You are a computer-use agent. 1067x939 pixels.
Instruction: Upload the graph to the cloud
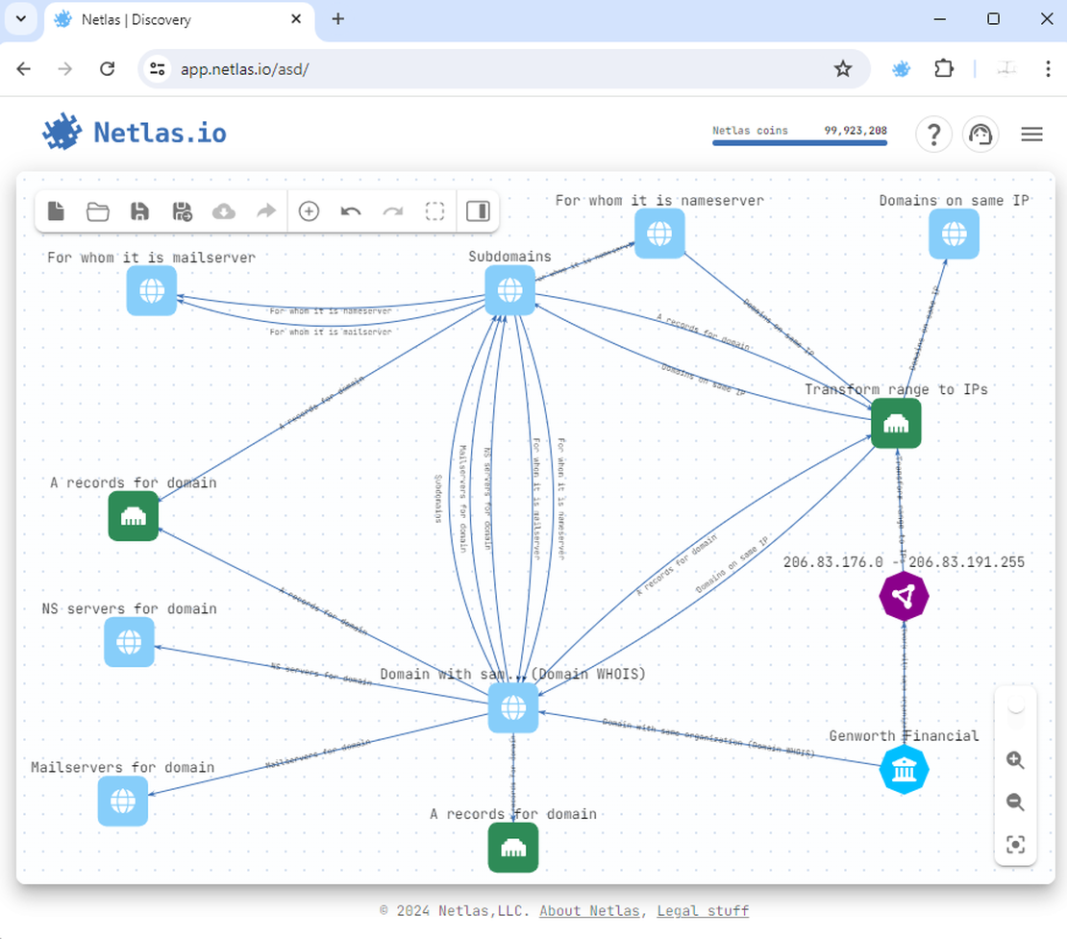click(224, 211)
